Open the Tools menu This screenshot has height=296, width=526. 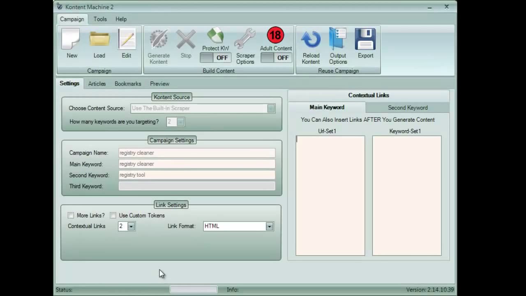100,19
